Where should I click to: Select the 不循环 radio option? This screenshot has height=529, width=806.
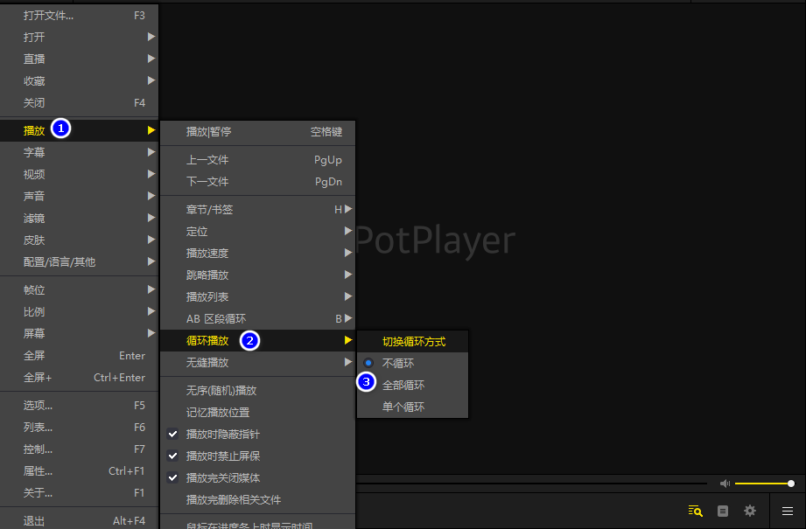pos(398,363)
